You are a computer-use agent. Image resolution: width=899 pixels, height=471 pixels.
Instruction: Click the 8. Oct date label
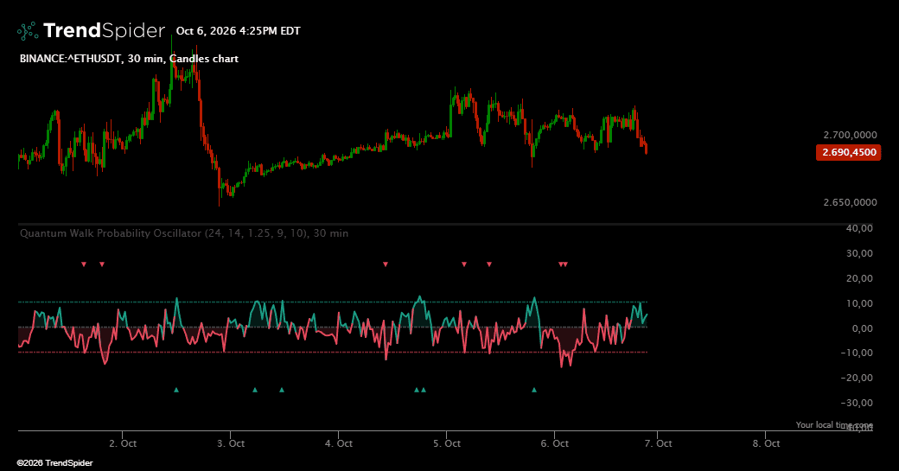coord(767,443)
